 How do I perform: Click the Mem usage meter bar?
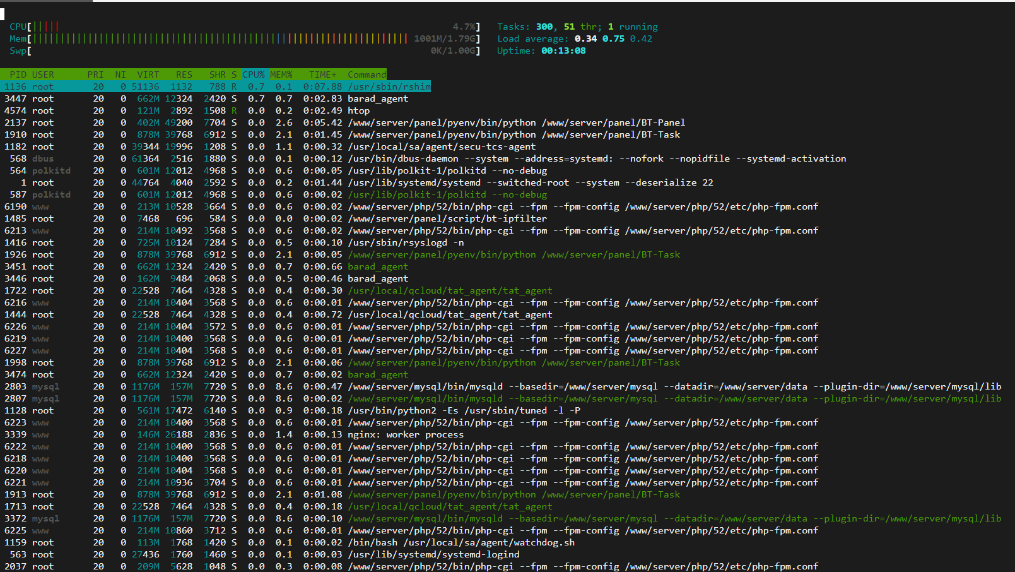pos(245,39)
